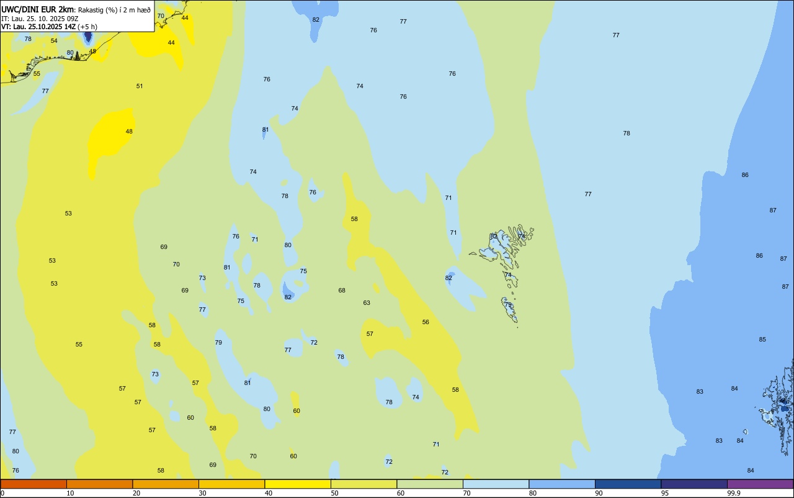This screenshot has height=498, width=794.
Task: Click the legend tick label '90'
Action: click(x=599, y=493)
